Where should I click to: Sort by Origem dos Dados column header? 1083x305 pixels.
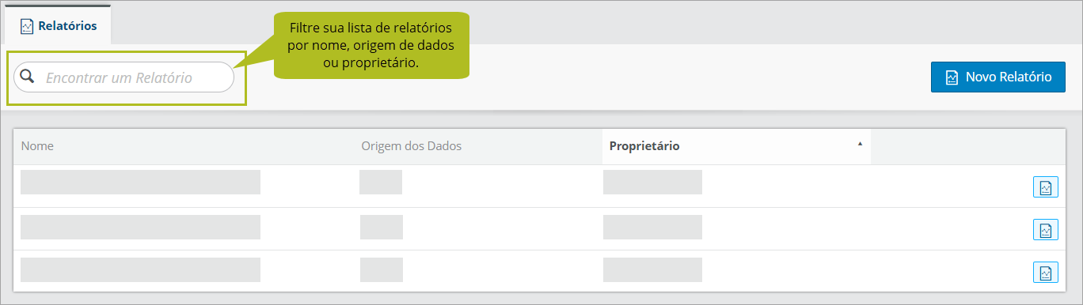pyautogui.click(x=412, y=146)
